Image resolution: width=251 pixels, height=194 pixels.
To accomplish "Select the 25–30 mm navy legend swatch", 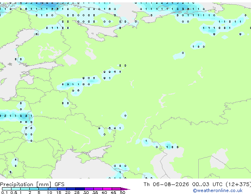I will tap(80, 189).
